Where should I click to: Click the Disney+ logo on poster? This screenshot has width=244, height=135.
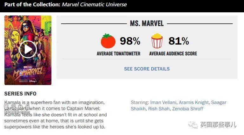[32, 81]
